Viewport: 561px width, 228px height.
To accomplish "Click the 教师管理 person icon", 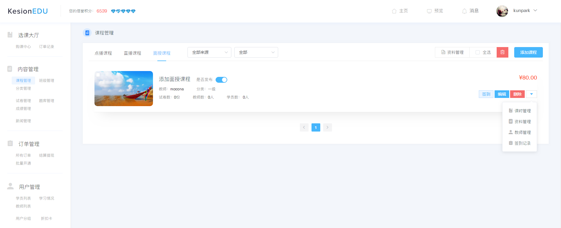I will point(511,132).
